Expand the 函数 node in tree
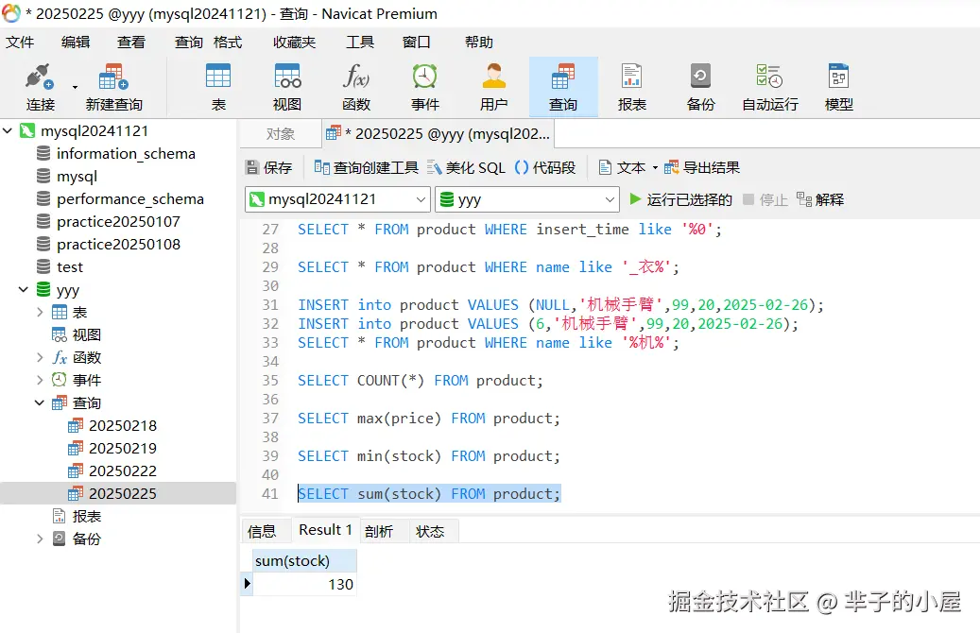980x633 pixels. coord(40,357)
